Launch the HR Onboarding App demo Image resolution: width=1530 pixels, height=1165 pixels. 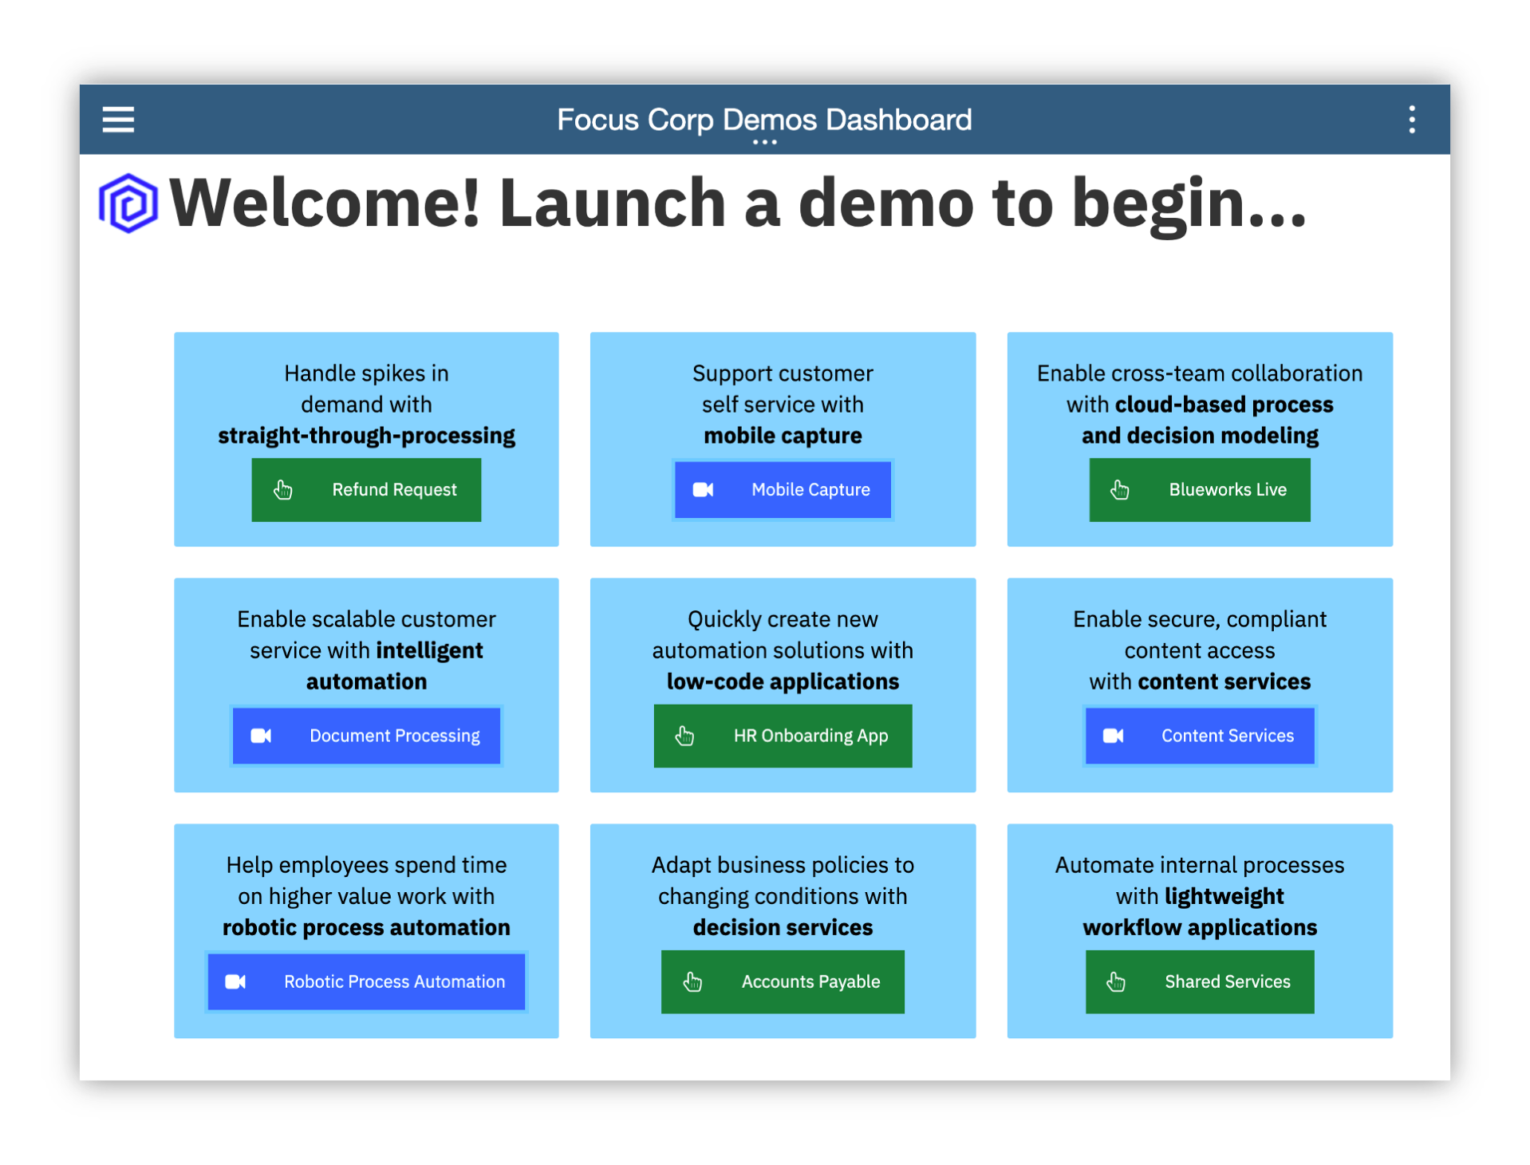tap(783, 735)
